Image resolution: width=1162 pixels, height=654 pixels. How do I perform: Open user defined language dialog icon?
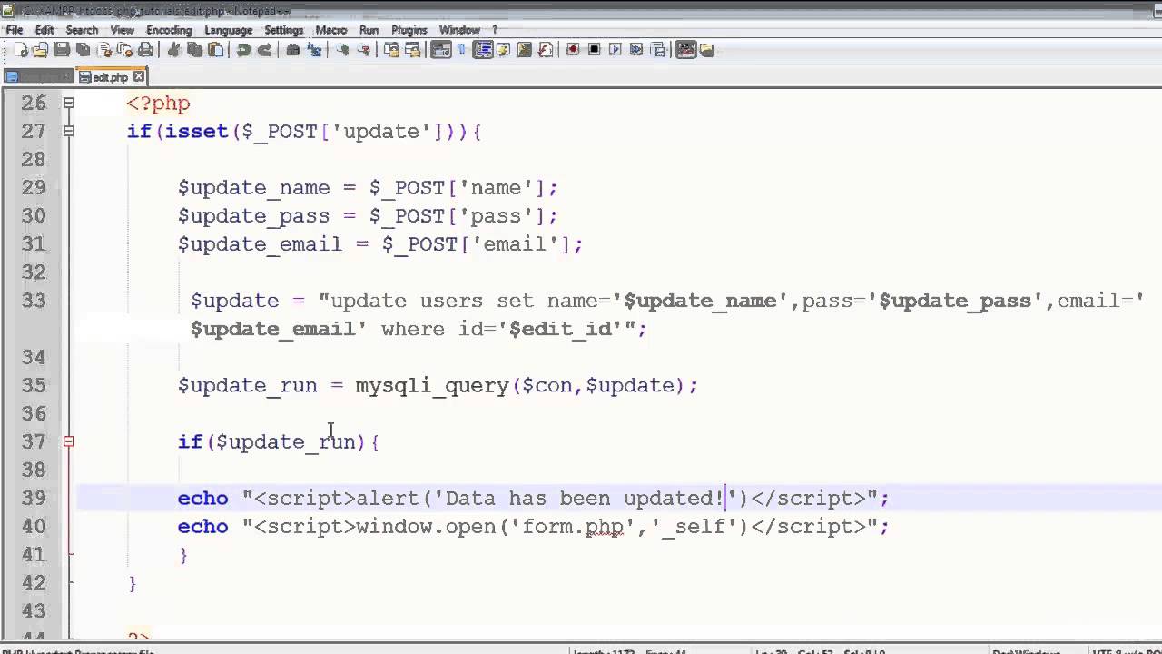tap(503, 50)
